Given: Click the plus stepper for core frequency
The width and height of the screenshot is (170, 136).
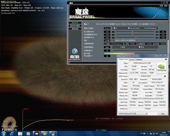Looking at the screenshot, I should tap(157, 32).
